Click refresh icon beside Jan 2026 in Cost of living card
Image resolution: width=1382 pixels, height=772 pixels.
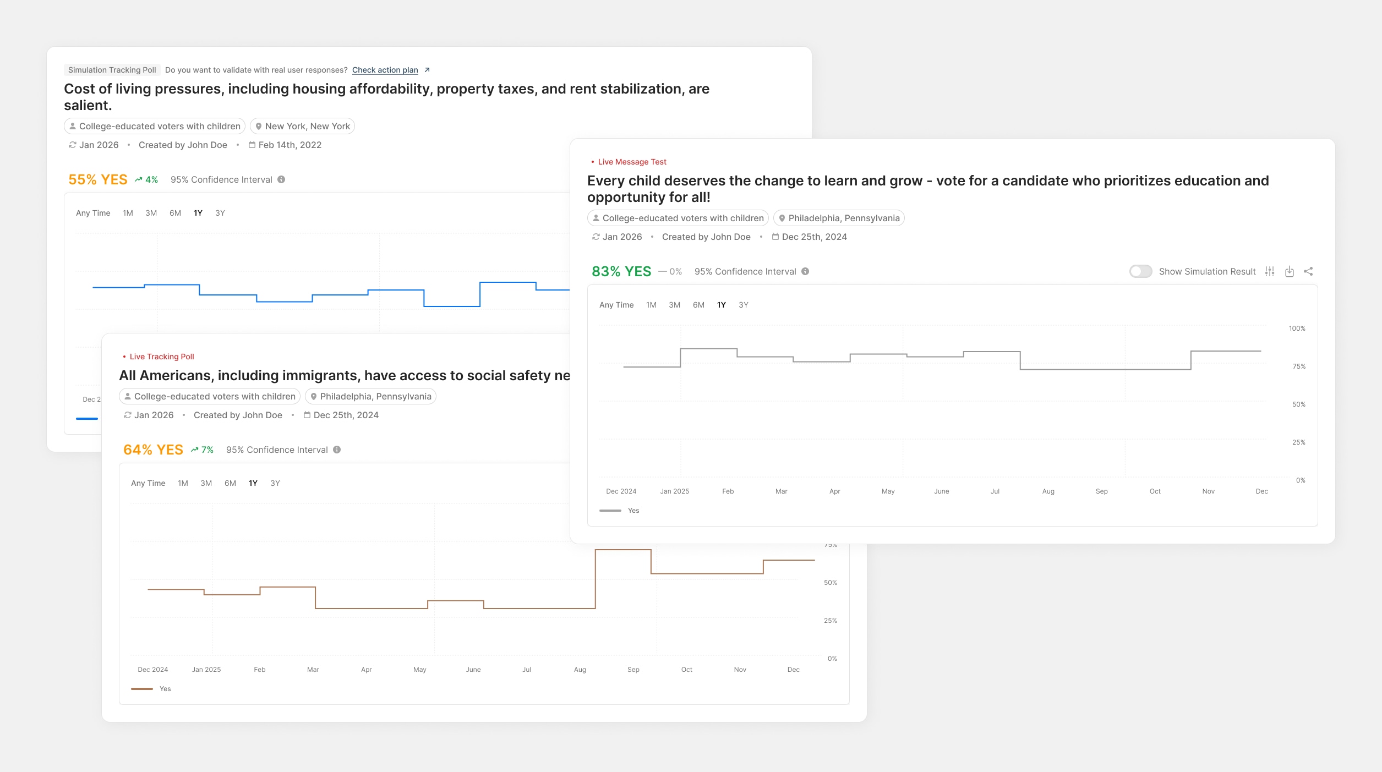tap(72, 145)
